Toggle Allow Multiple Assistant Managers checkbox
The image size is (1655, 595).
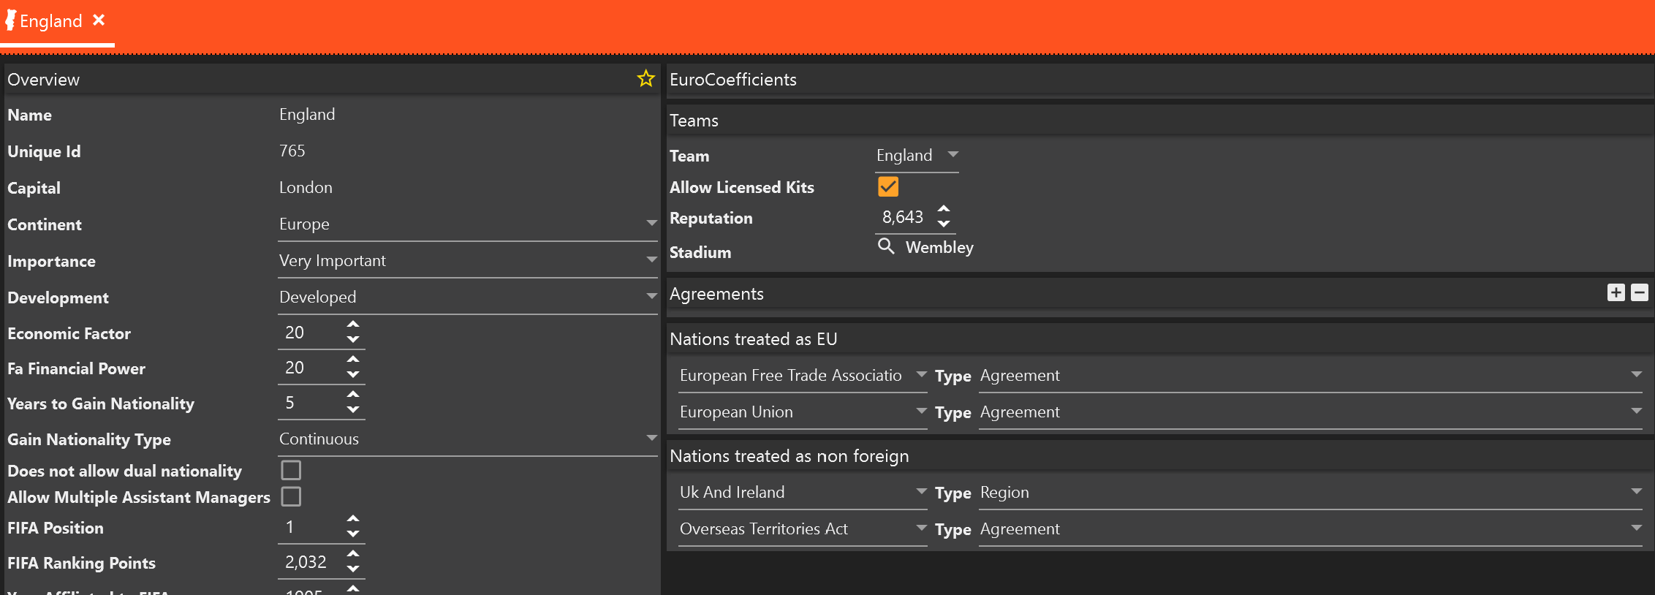pyautogui.click(x=291, y=496)
